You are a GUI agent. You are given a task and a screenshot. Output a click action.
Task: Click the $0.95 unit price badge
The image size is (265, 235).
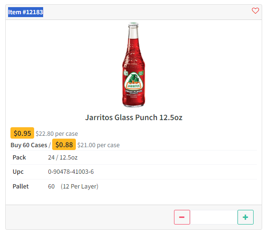(x=22, y=133)
